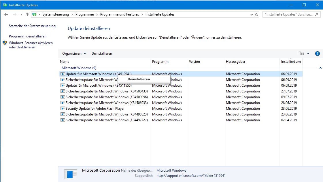The height and width of the screenshot is (182, 323).
Task: Open Programm deinstallieren link
Action: [28, 36]
